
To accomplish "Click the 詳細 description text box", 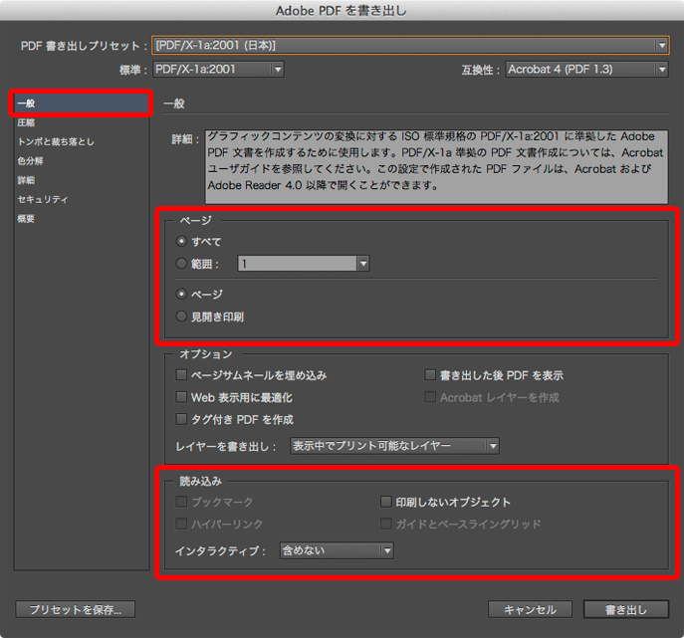I will (x=436, y=166).
